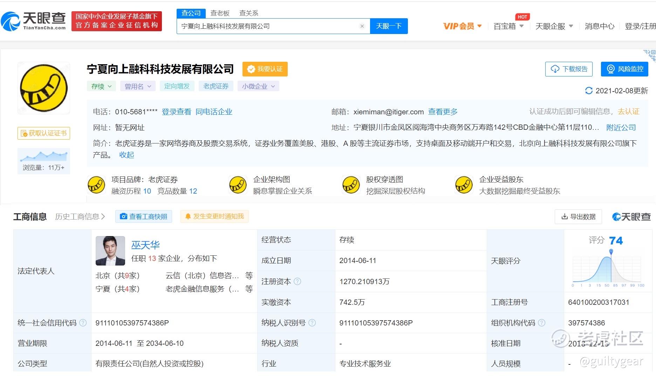Click 获取认证证书 button

point(44,133)
